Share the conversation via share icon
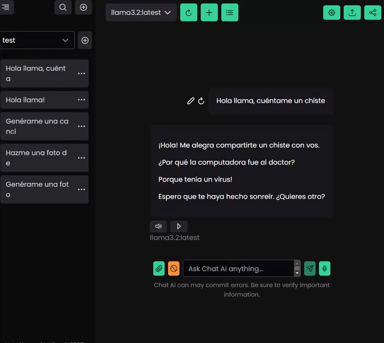This screenshot has width=384, height=343. pos(373,13)
